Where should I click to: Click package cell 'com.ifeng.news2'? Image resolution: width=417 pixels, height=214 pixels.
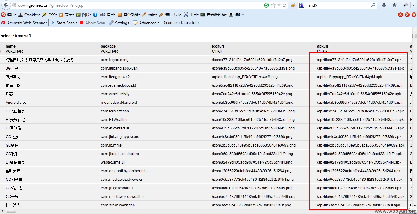115,77
